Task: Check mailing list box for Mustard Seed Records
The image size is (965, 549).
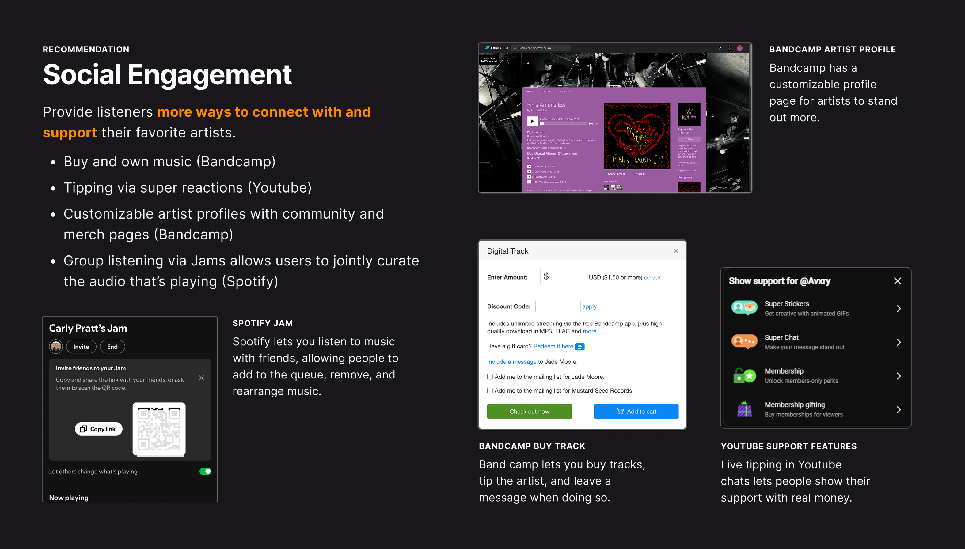Action: [490, 391]
